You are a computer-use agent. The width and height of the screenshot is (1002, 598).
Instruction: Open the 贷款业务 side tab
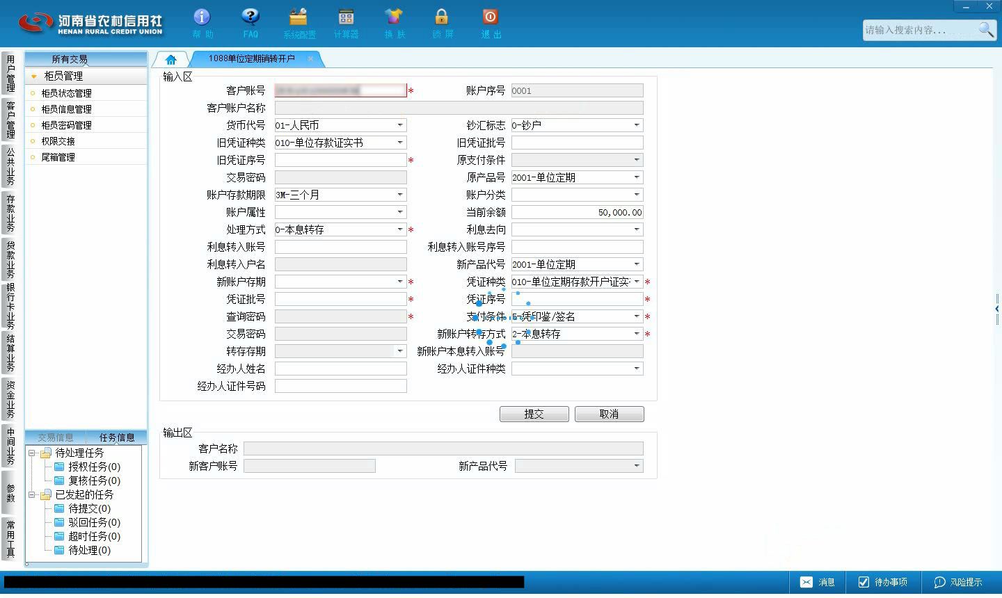pos(10,259)
